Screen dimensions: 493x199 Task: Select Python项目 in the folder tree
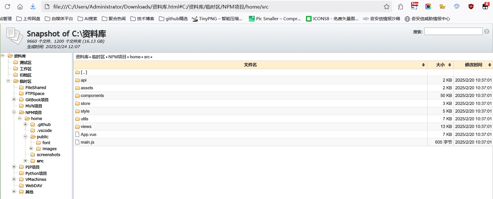tap(36, 173)
